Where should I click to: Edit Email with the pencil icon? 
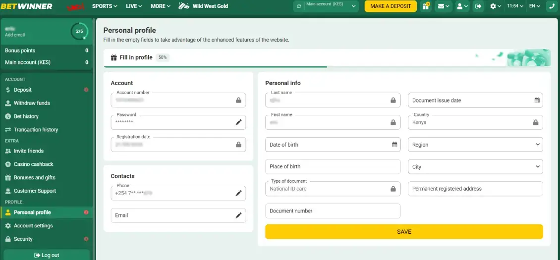238,215
